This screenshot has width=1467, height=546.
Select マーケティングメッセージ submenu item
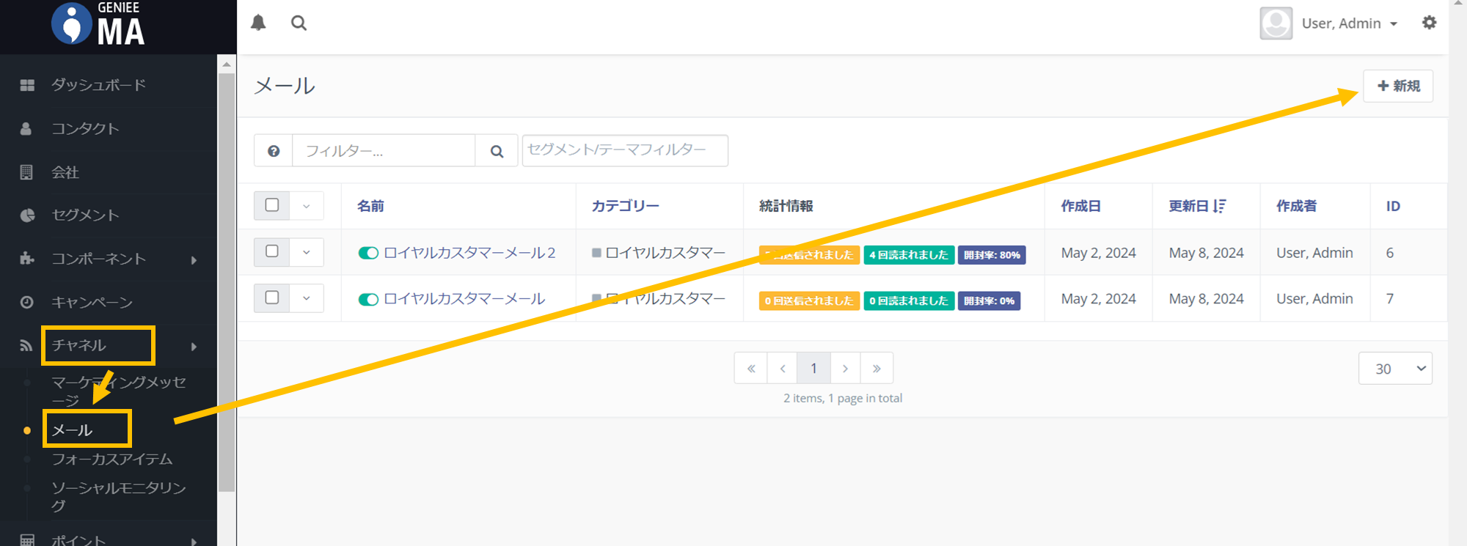click(x=119, y=391)
